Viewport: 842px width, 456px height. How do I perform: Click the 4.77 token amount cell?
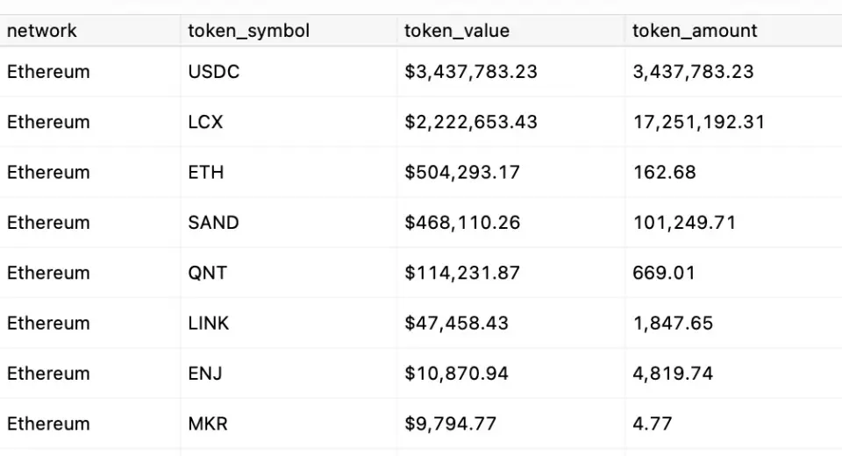tap(653, 424)
